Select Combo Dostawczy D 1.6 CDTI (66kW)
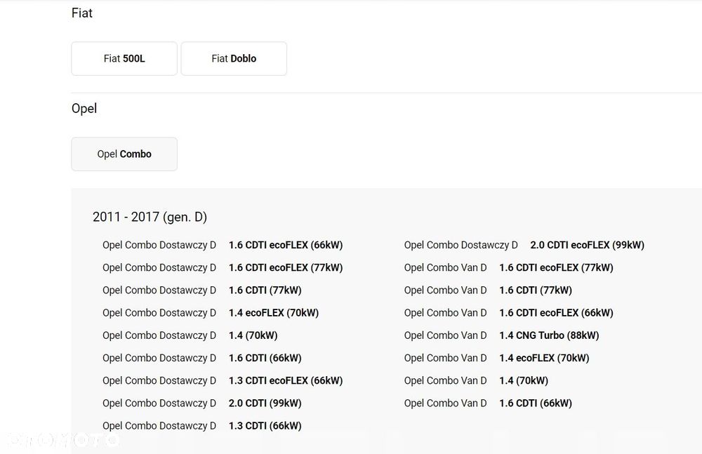The width and height of the screenshot is (702, 454). tap(202, 358)
